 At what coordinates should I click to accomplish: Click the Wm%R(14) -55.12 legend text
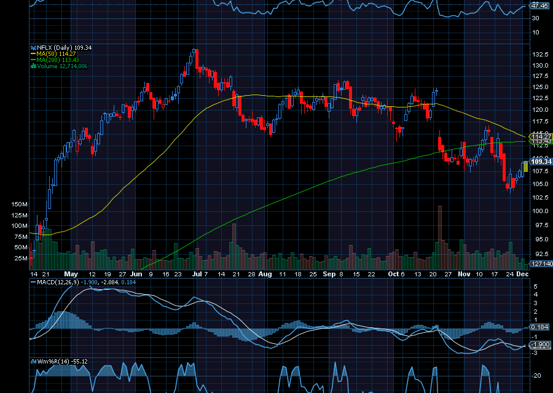pos(61,362)
